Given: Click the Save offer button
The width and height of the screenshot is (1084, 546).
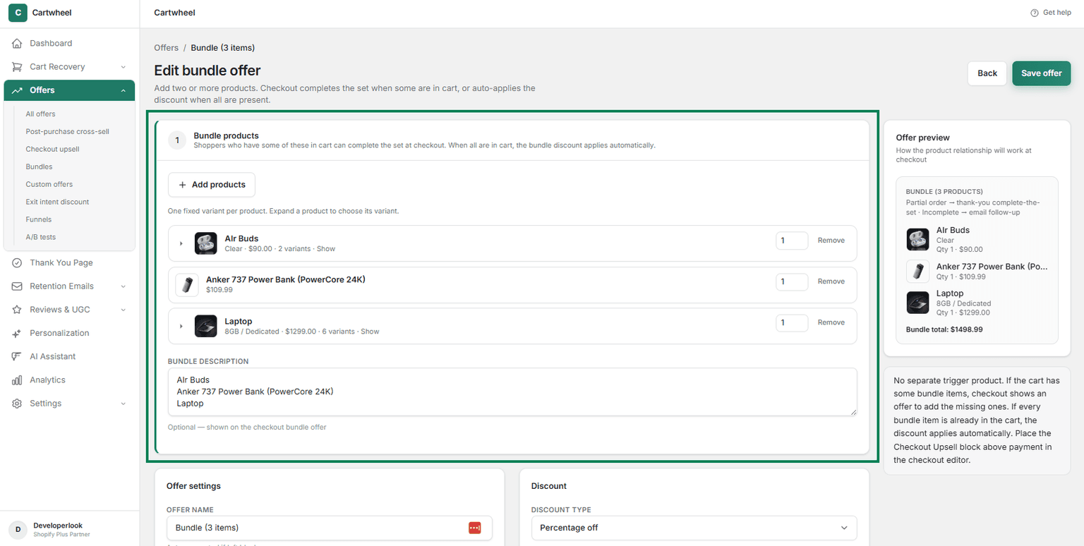Looking at the screenshot, I should [1041, 73].
